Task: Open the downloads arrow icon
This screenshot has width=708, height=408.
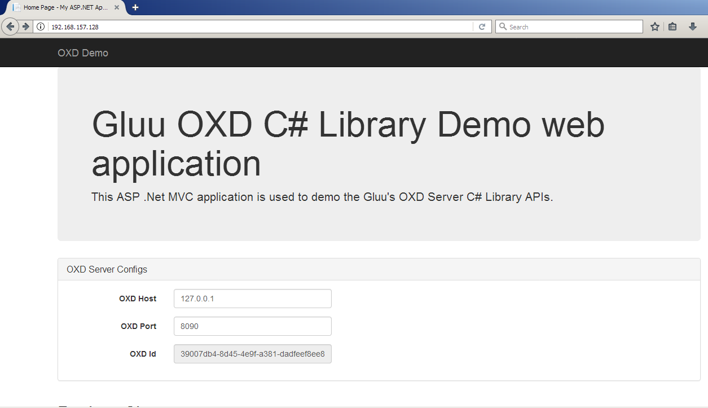Action: coord(693,27)
